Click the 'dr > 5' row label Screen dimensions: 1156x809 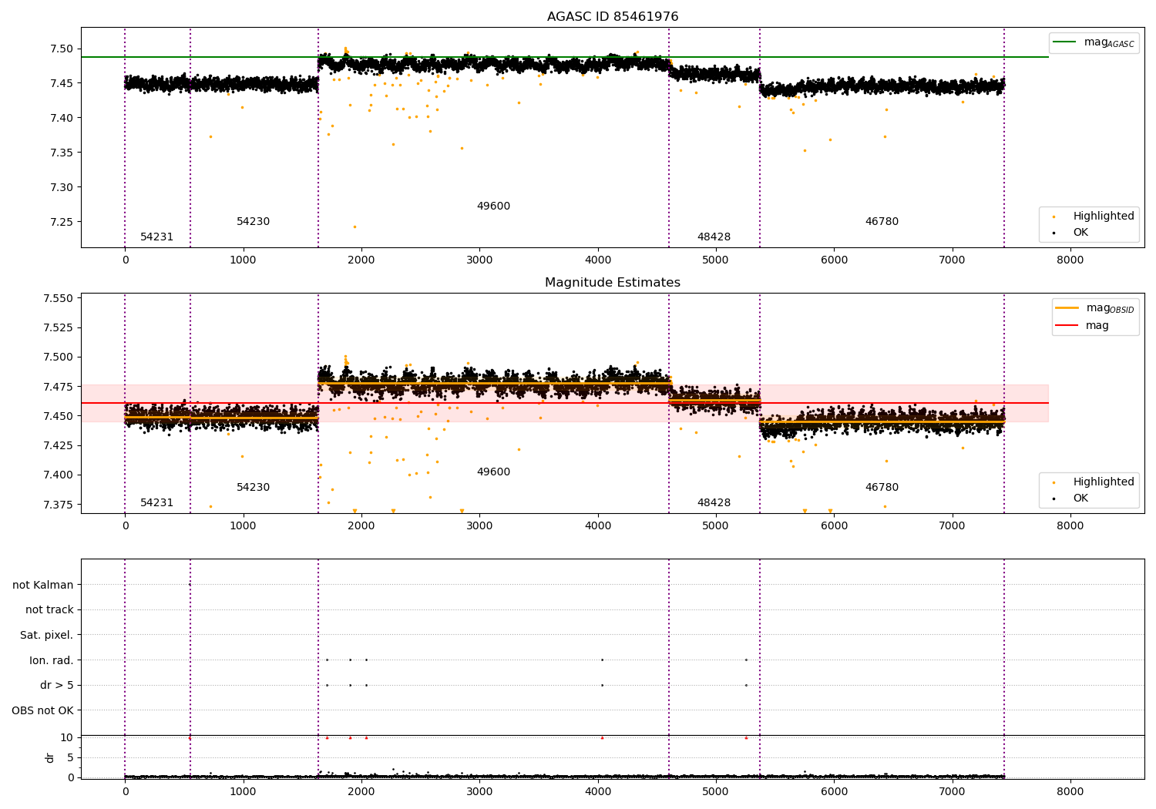click(57, 686)
